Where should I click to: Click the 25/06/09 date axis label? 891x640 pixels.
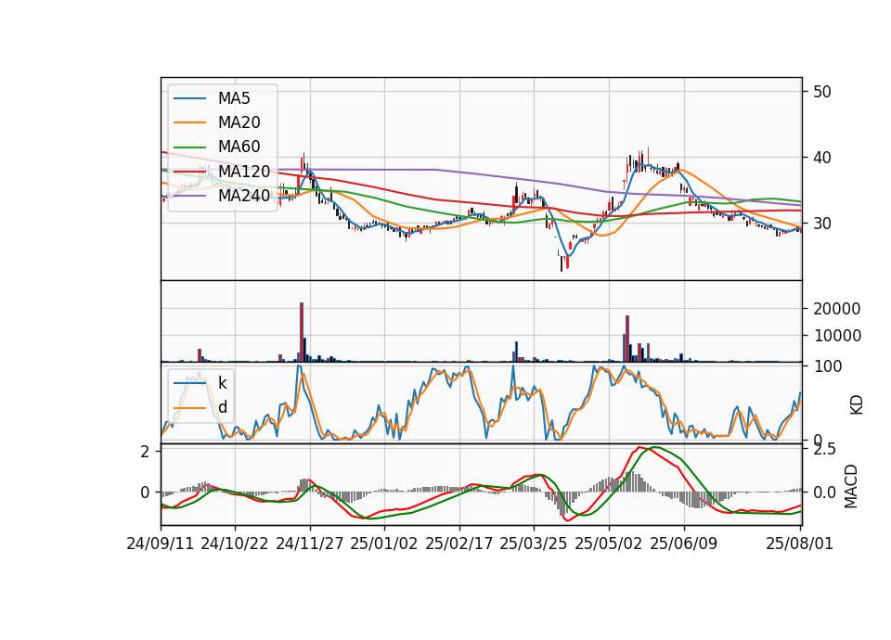pyautogui.click(x=684, y=544)
